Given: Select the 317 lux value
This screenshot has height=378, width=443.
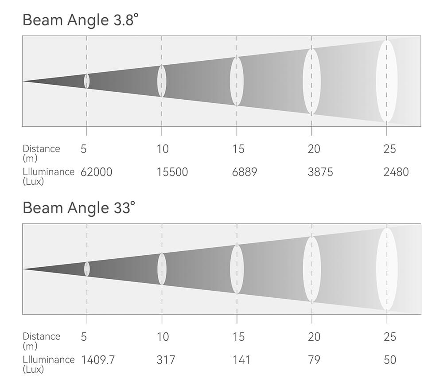Looking at the screenshot, I should (x=166, y=360).
